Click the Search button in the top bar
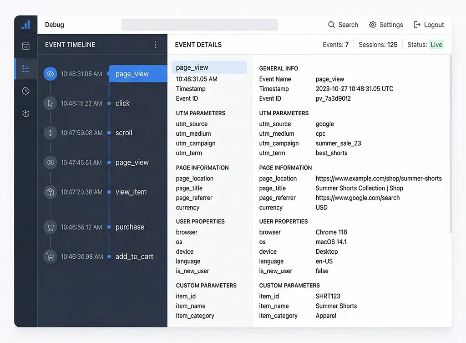This screenshot has height=343, width=466. (x=343, y=25)
